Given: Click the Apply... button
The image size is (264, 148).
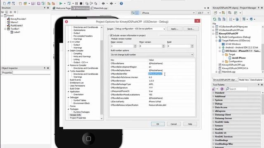Looking at the screenshot, I should (174, 29).
